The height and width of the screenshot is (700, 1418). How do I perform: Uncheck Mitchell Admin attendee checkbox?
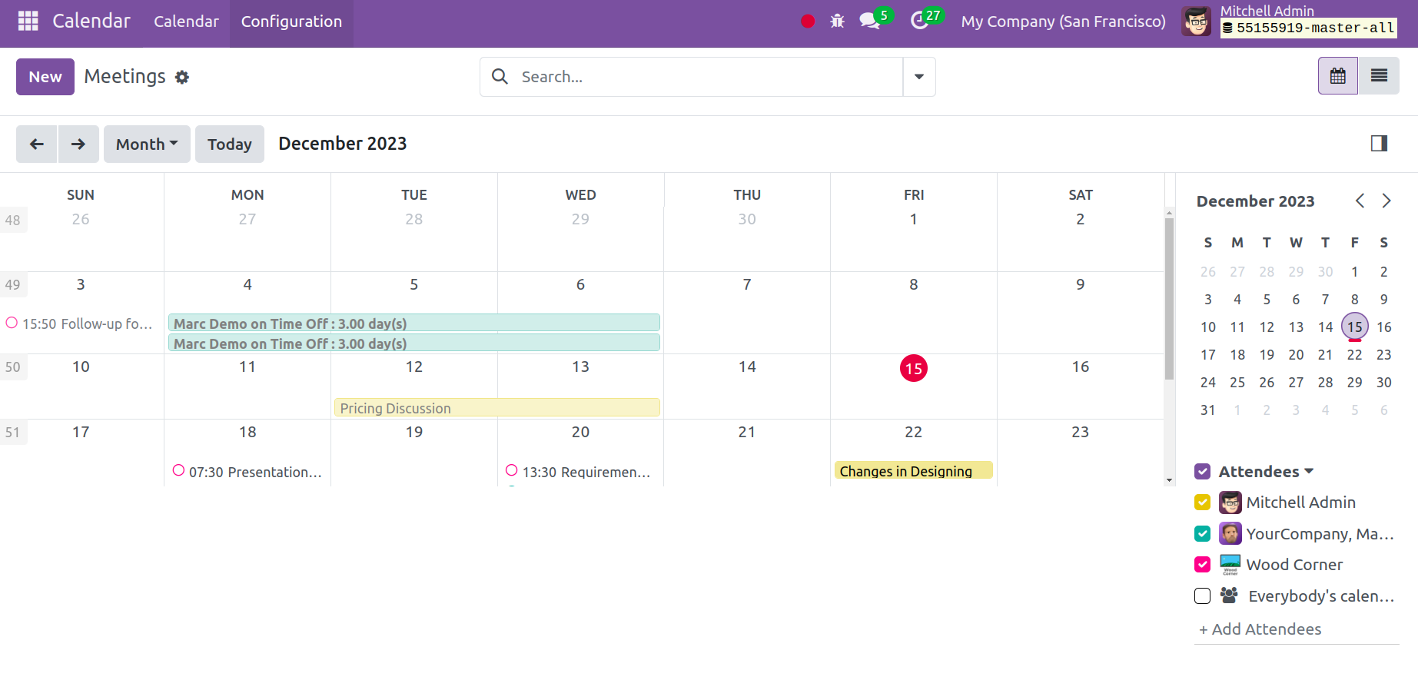1203,503
